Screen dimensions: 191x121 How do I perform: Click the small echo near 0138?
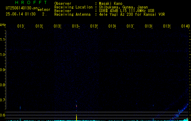pyautogui.click(x=153, y=105)
